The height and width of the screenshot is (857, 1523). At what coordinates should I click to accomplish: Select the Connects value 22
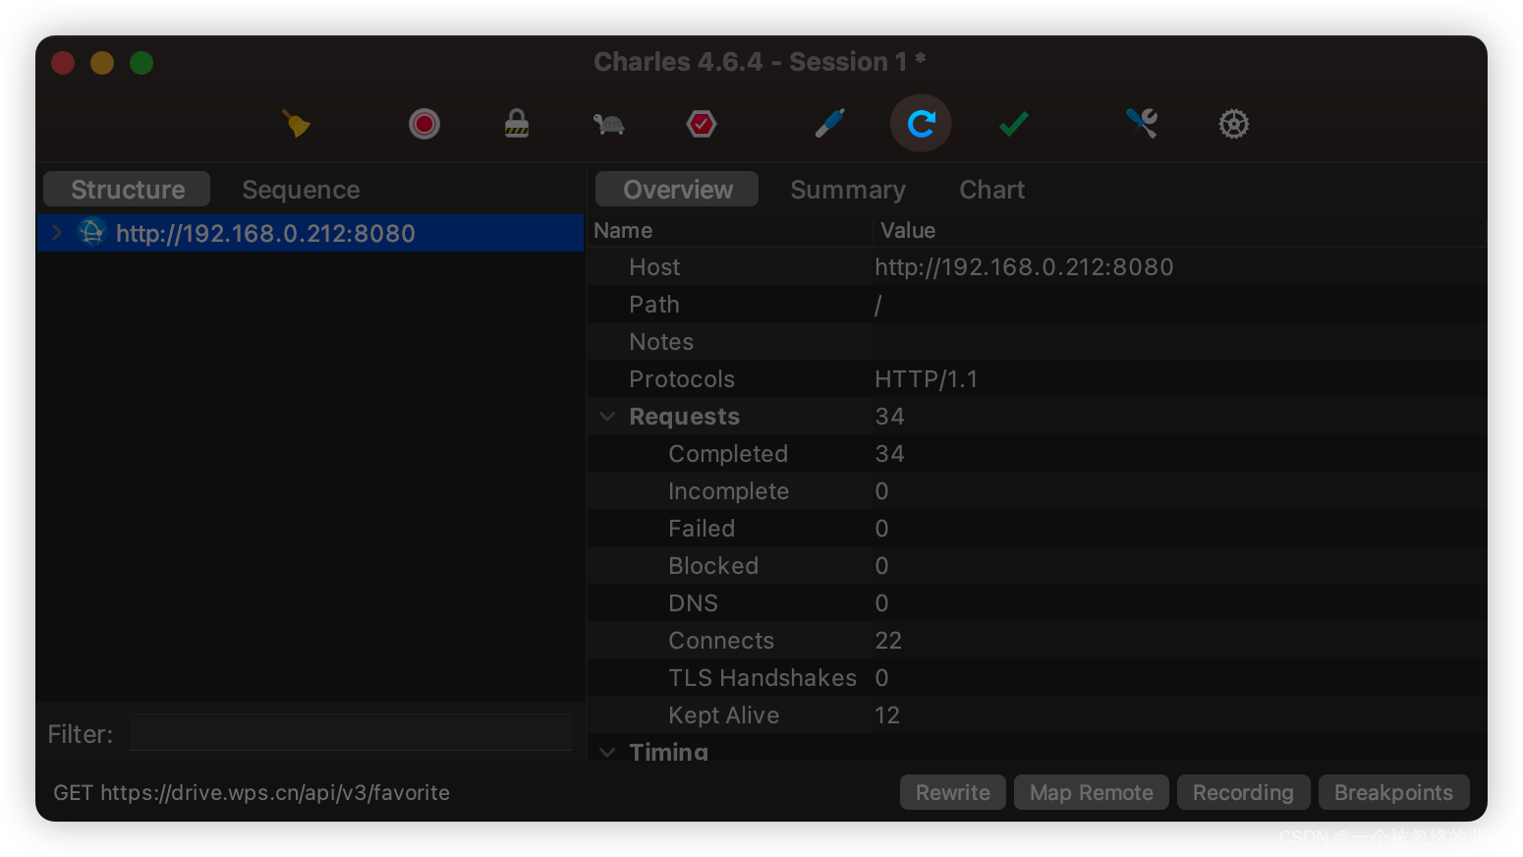click(888, 641)
